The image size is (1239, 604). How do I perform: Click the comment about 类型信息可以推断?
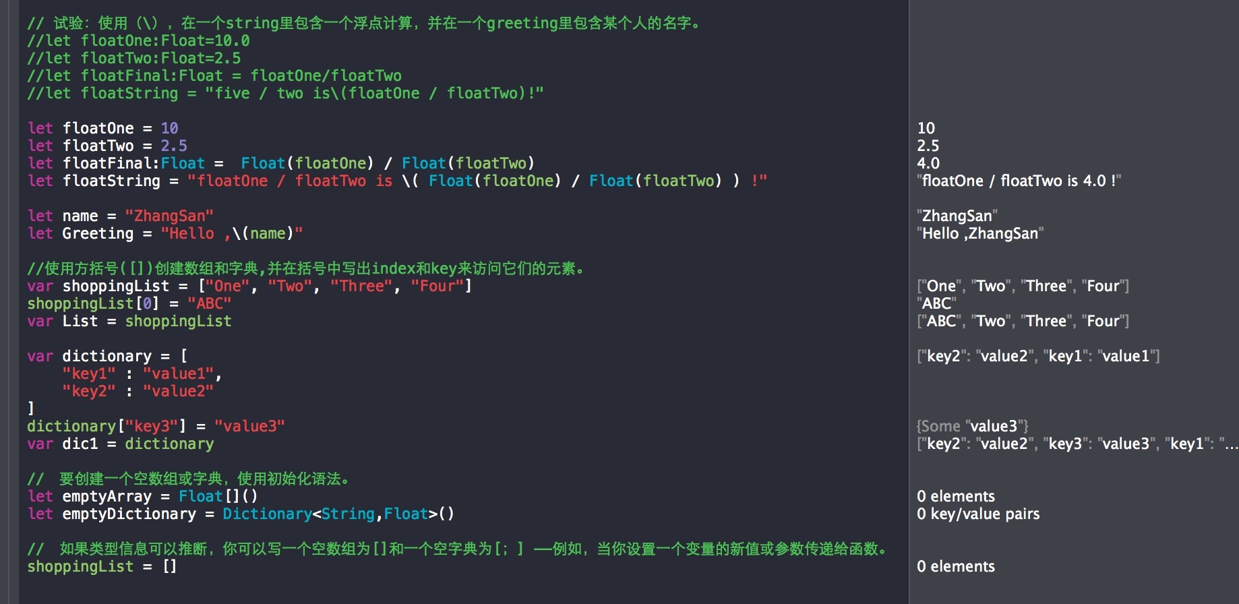click(458, 549)
